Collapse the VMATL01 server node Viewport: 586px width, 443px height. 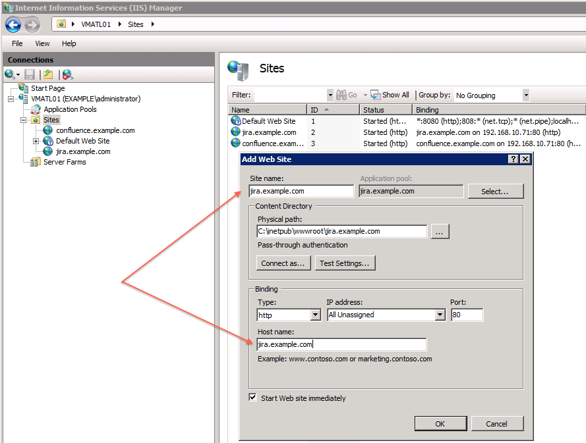(11, 99)
